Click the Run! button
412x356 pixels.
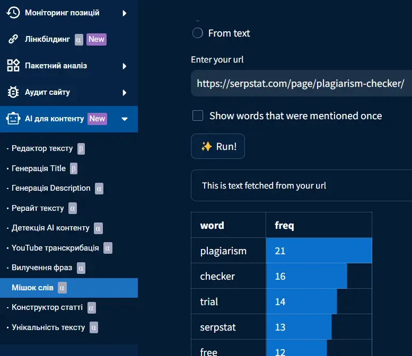coord(218,146)
